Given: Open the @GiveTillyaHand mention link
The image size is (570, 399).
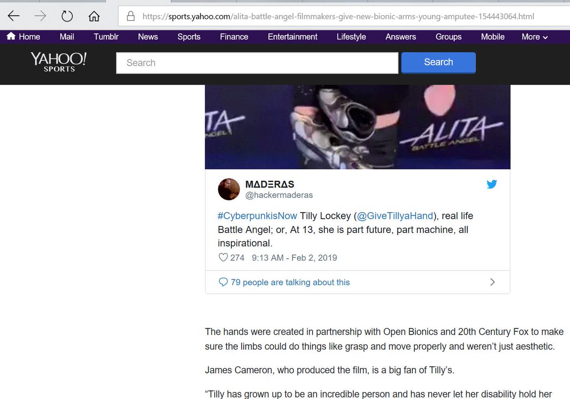Looking at the screenshot, I should 395,216.
